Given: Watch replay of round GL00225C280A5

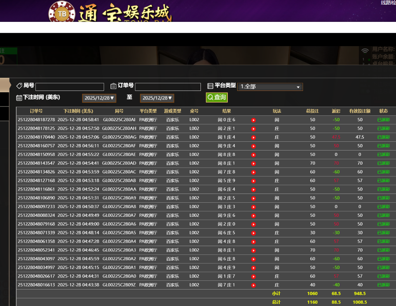Looking at the screenshot, I should 253,233.
